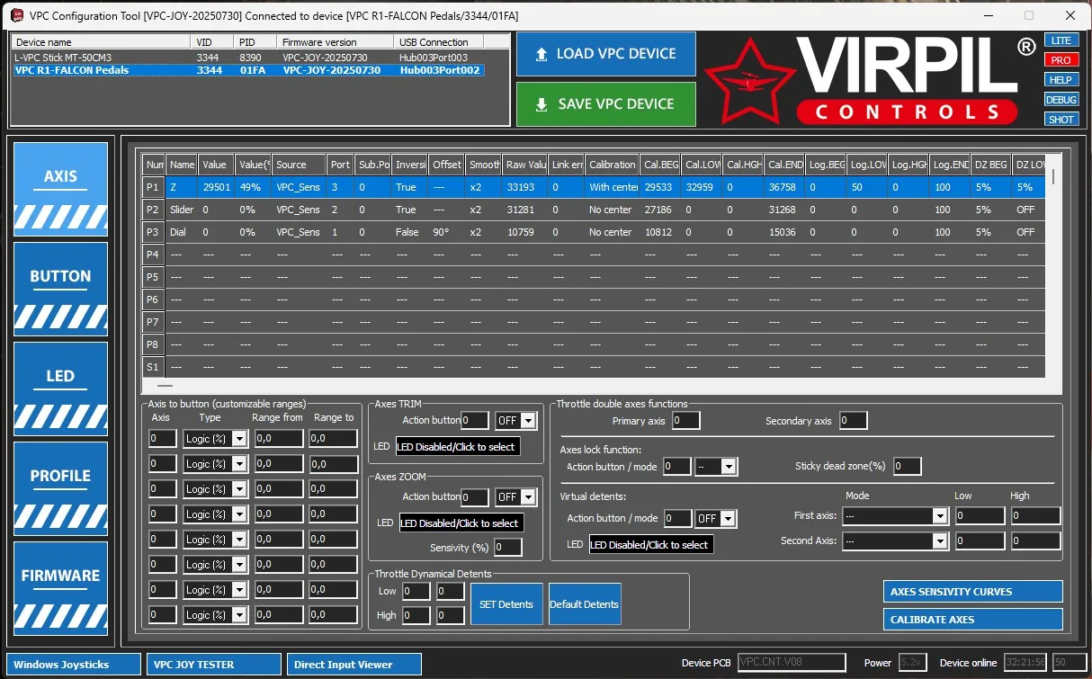This screenshot has height=679, width=1092.
Task: Select axis row P2 Slider
Action: [594, 210]
